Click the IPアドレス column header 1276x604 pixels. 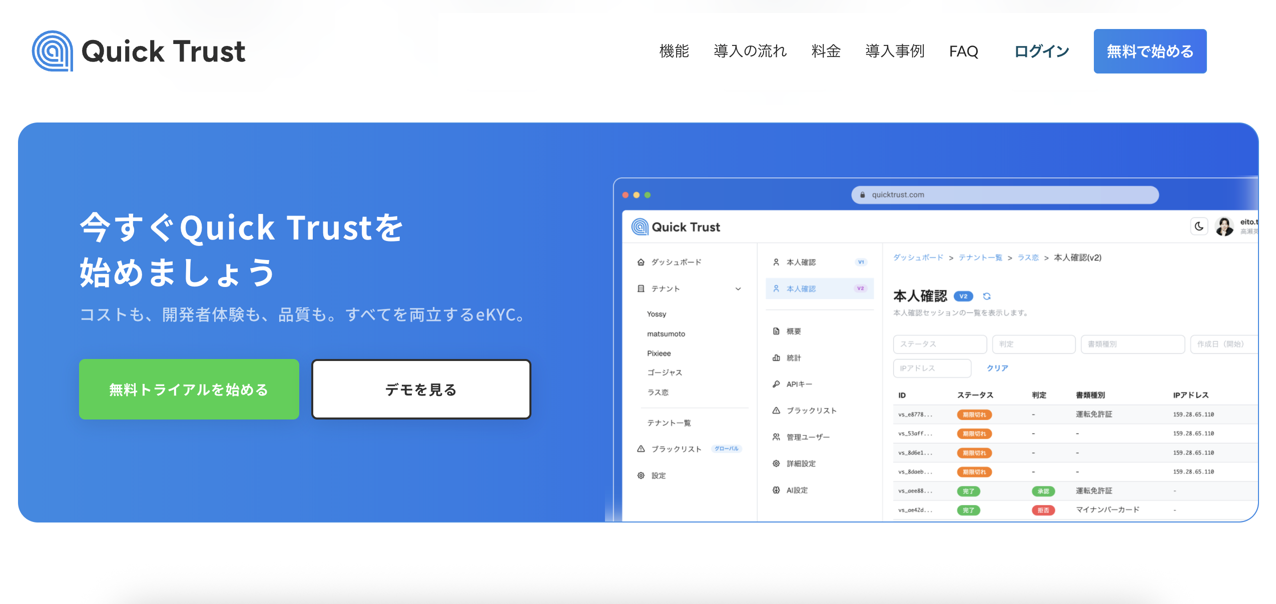coord(1190,395)
